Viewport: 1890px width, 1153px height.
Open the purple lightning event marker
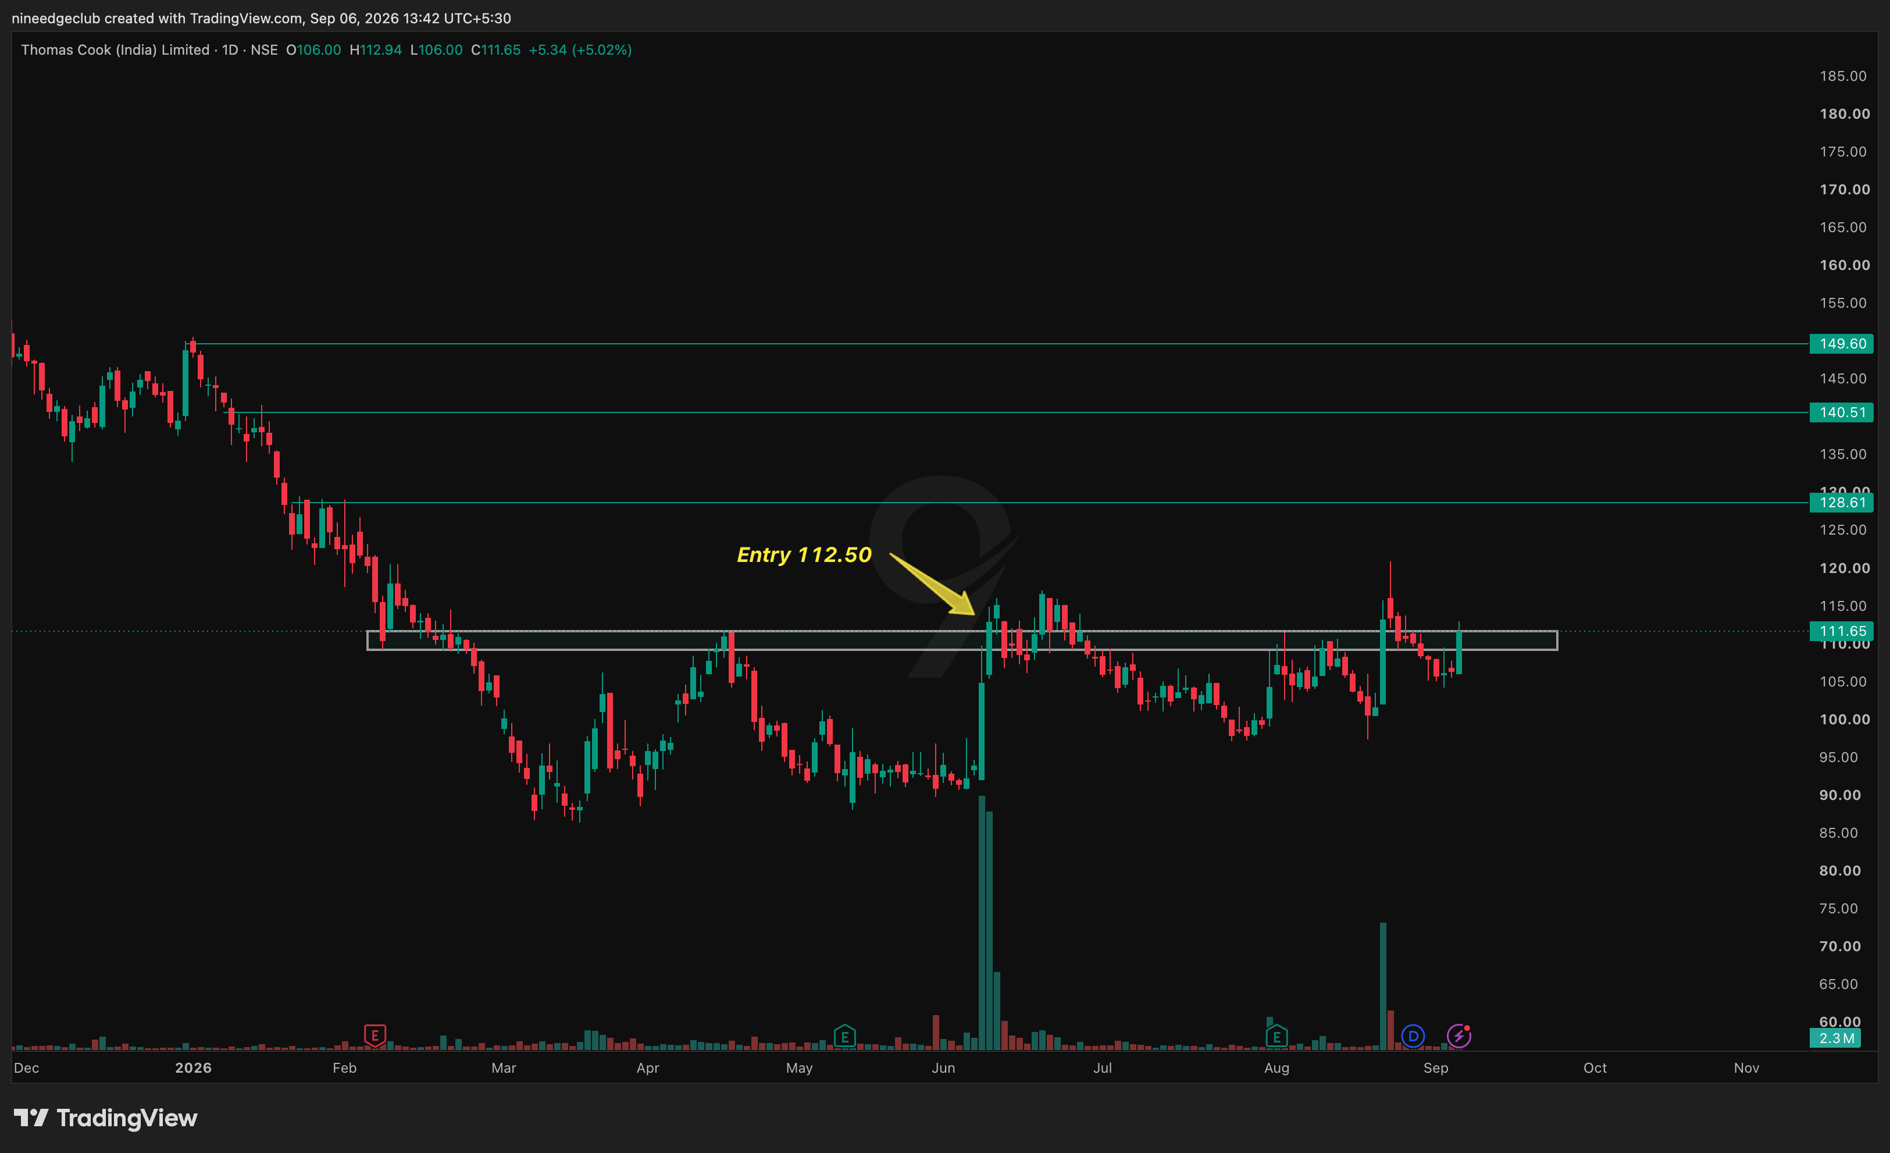(x=1458, y=1037)
